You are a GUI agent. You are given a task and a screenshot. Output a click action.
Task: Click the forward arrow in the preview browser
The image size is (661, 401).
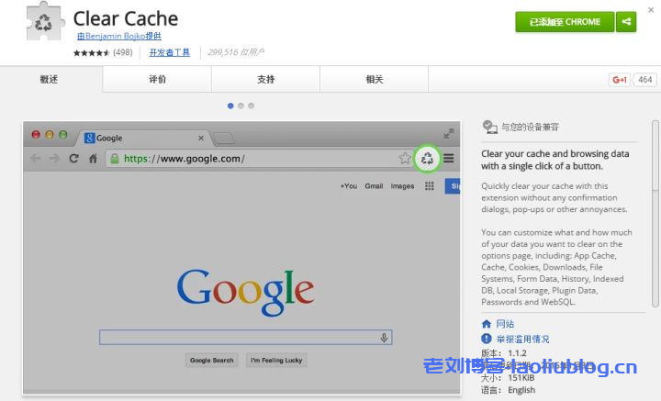click(x=54, y=159)
